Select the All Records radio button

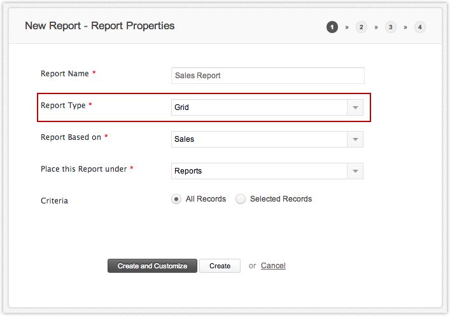[176, 199]
